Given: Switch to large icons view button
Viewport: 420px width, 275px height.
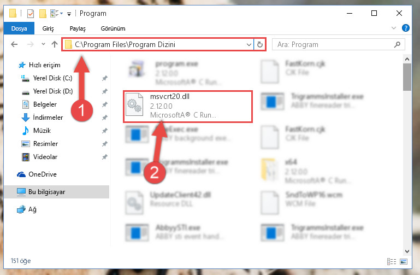Looking at the screenshot, I should pos(404,261).
